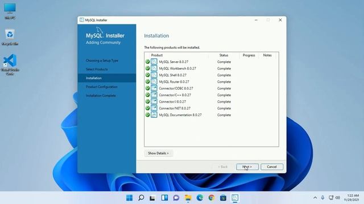Open the clock and date flyout
Viewport: 364px width, 204px height.
click(x=351, y=198)
